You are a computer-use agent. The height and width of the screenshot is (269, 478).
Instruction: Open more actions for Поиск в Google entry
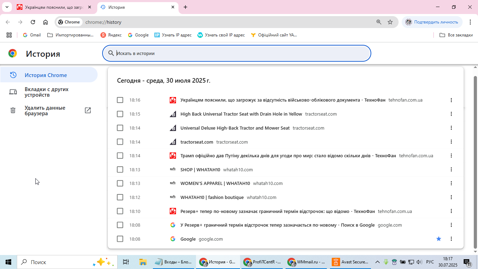coord(451,225)
